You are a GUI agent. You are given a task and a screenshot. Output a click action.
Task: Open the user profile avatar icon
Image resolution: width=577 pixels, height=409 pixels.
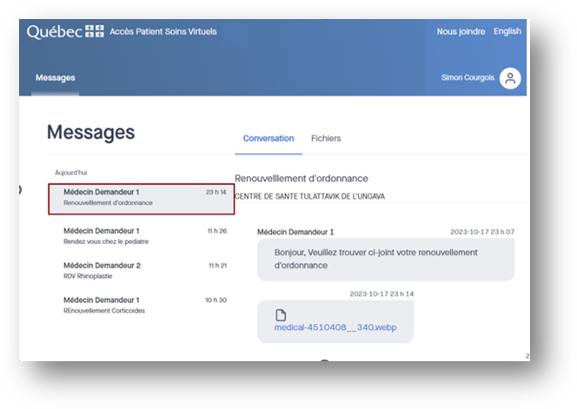pos(510,78)
